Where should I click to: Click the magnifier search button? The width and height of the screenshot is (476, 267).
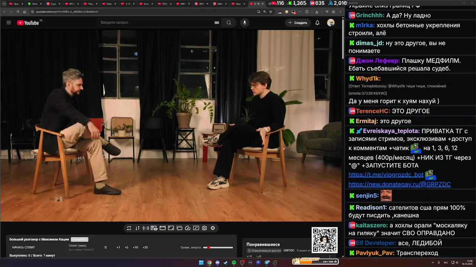point(229,23)
